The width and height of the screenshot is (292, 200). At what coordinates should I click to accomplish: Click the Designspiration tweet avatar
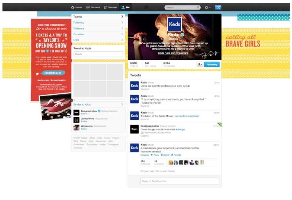[x=134, y=129]
